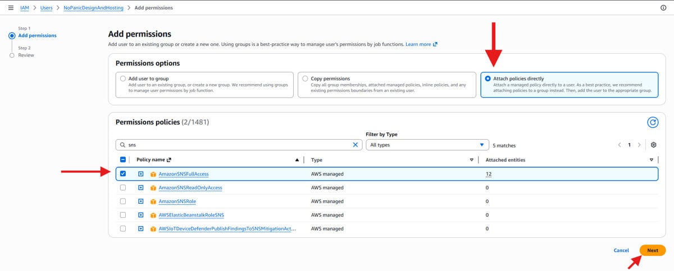Open the policies table settings gear
Image resolution: width=674 pixels, height=271 pixels.
pyautogui.click(x=654, y=145)
